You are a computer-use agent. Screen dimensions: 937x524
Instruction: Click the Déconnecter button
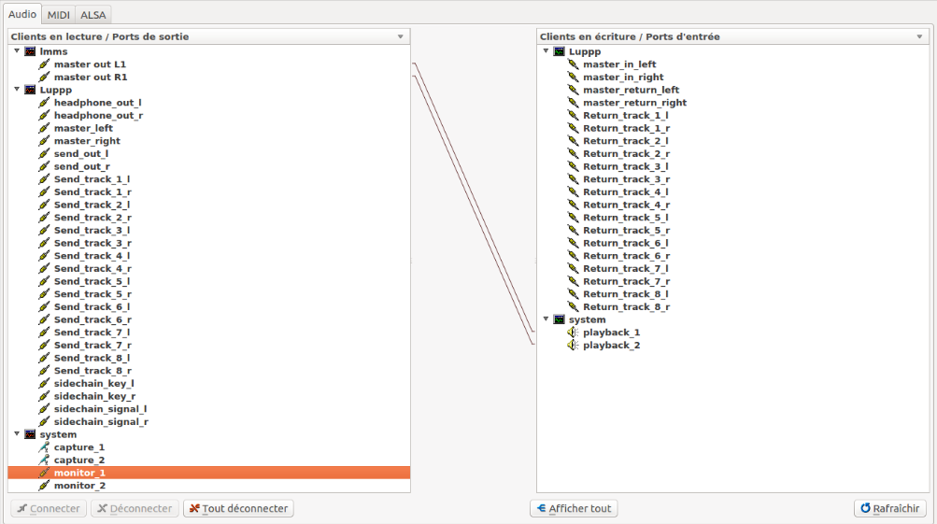(x=135, y=508)
